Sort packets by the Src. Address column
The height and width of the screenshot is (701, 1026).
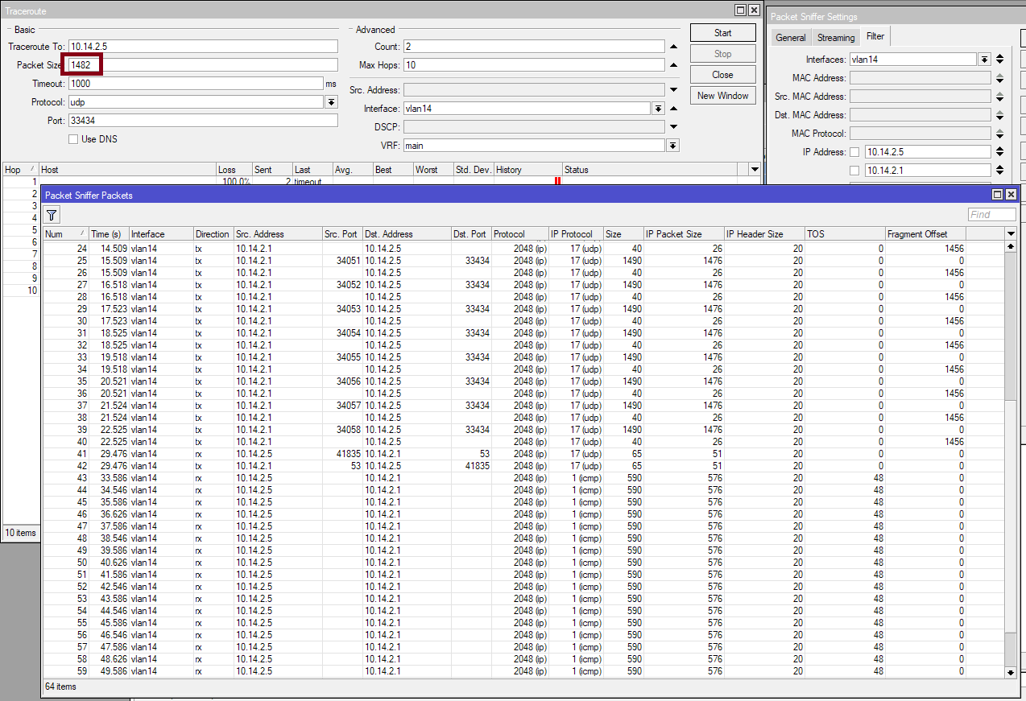pyautogui.click(x=278, y=234)
